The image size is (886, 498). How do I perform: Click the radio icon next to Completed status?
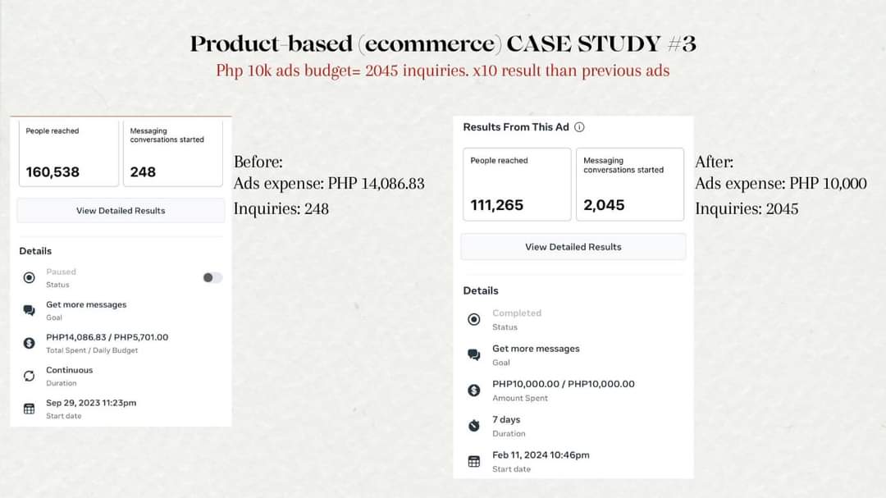[x=473, y=319]
